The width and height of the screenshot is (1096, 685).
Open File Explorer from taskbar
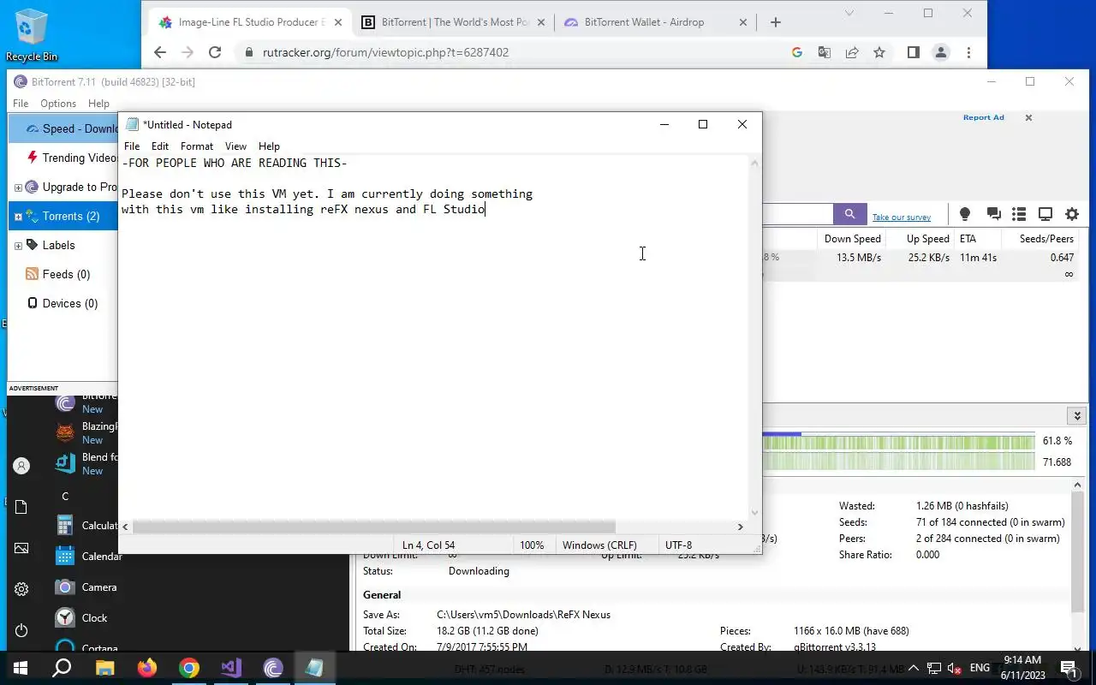coord(104,668)
